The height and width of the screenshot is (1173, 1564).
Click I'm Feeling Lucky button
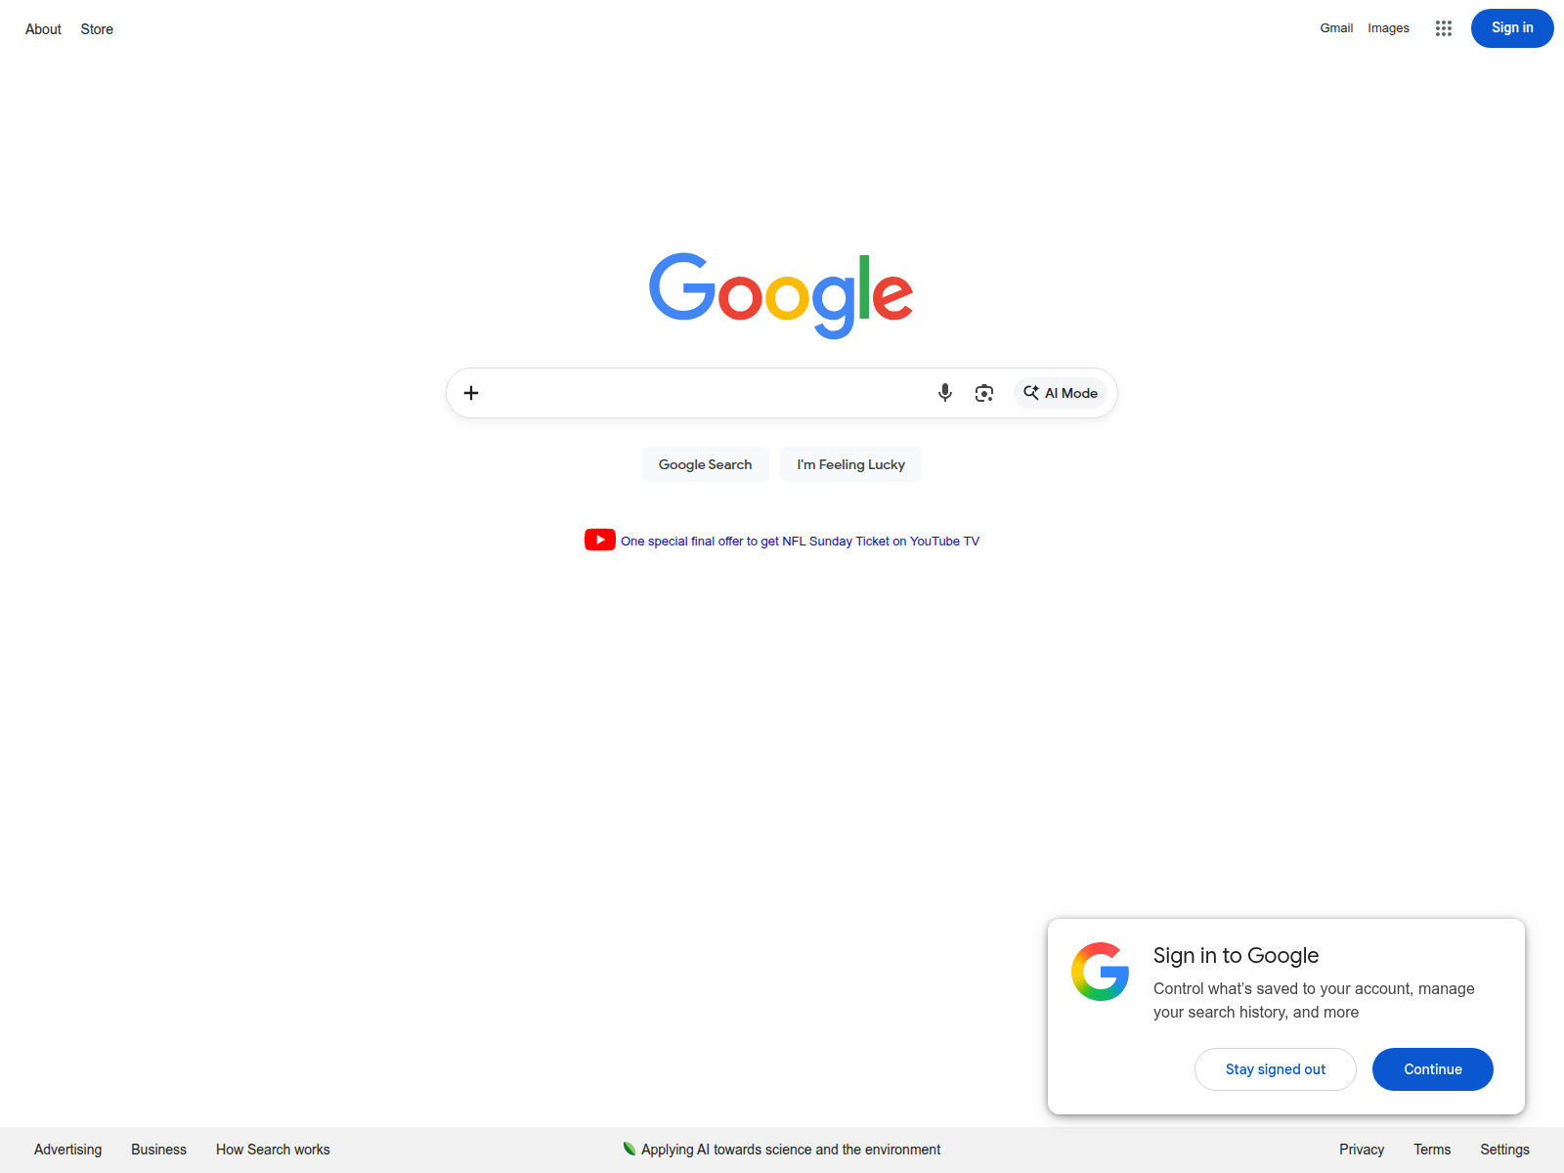(x=851, y=464)
